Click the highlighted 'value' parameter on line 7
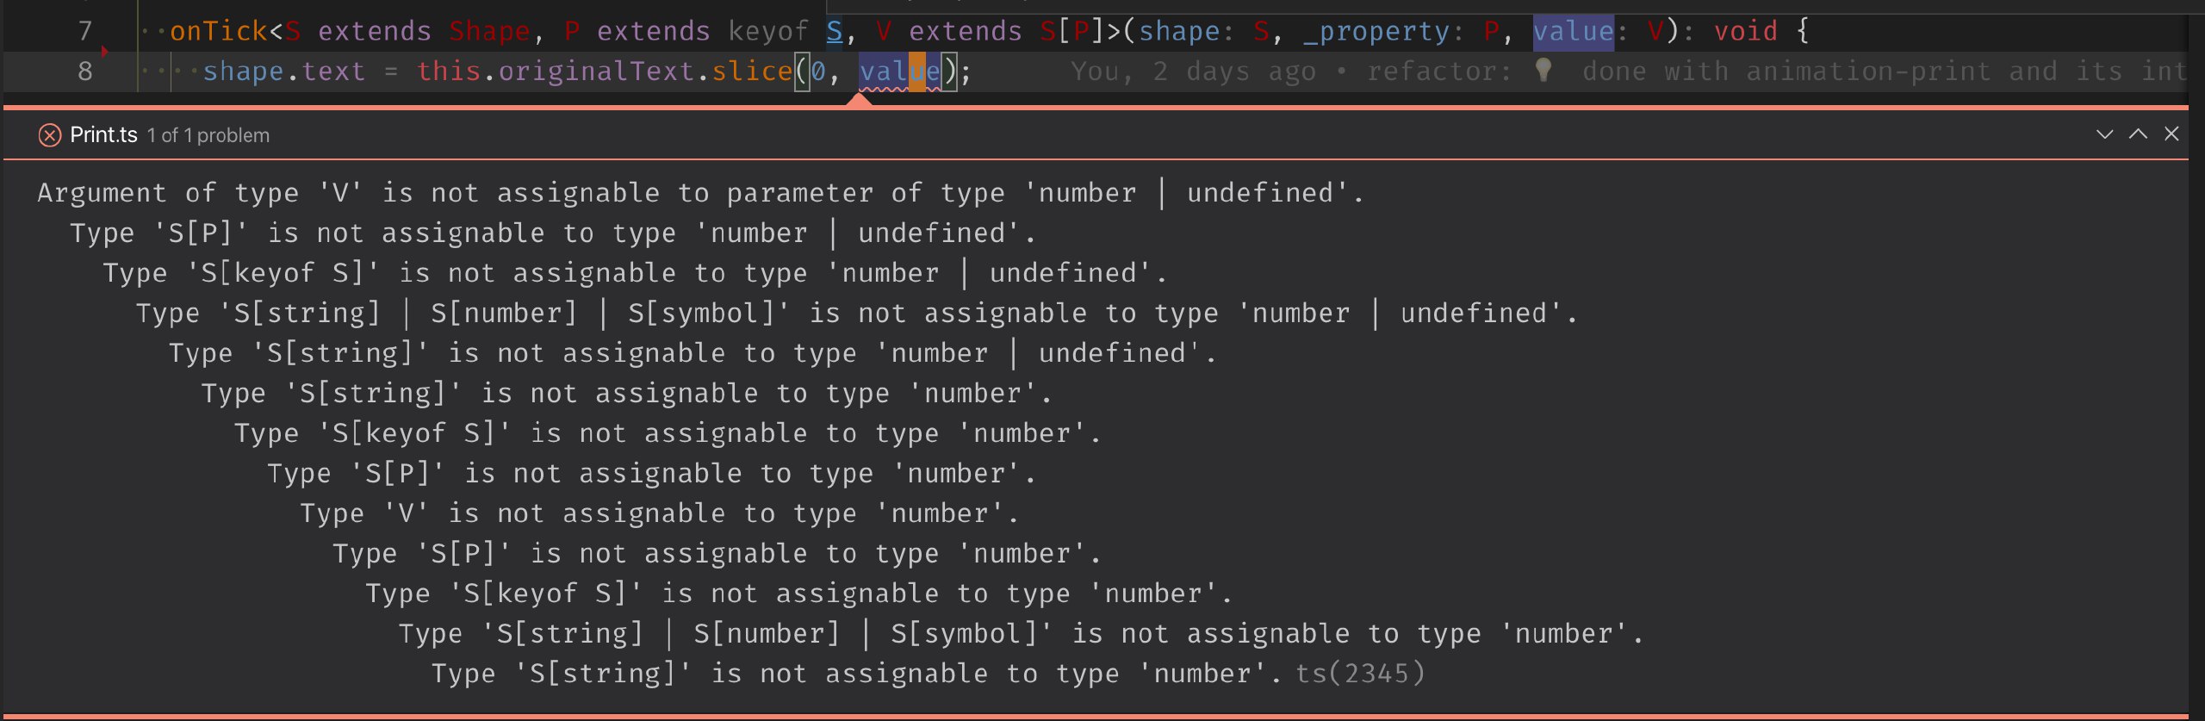The image size is (2205, 721). 1573,31
